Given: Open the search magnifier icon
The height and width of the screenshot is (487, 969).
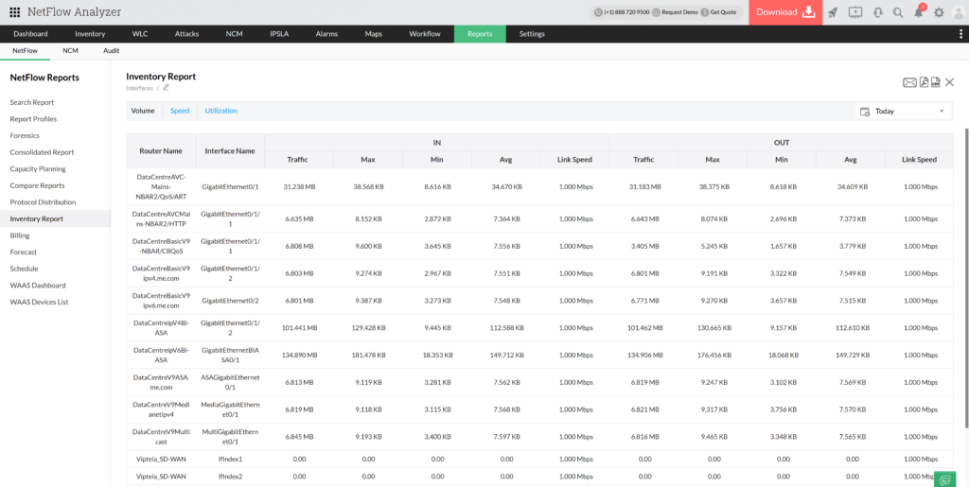Looking at the screenshot, I should tap(898, 12).
